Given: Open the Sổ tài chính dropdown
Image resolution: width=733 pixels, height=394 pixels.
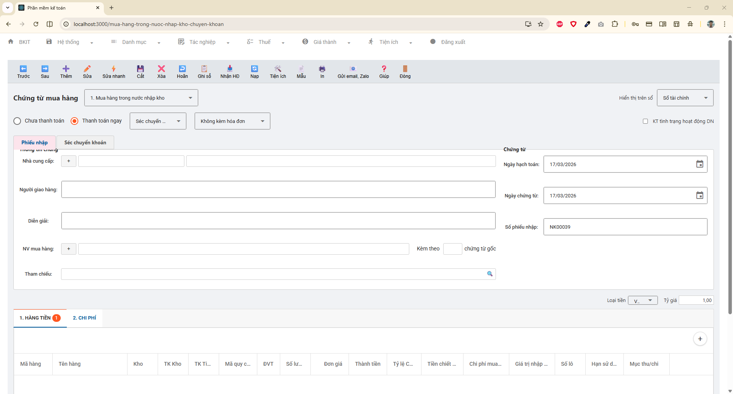Looking at the screenshot, I should click(x=685, y=98).
